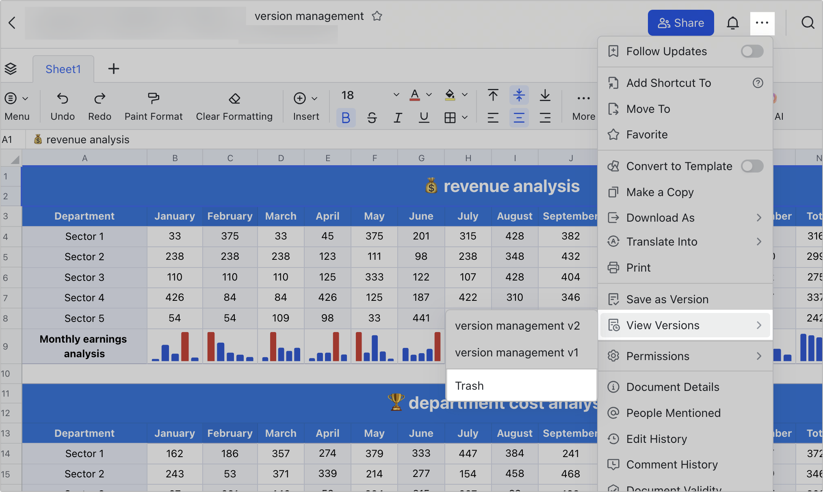
Task: Open Edit History from menu
Action: click(685, 439)
